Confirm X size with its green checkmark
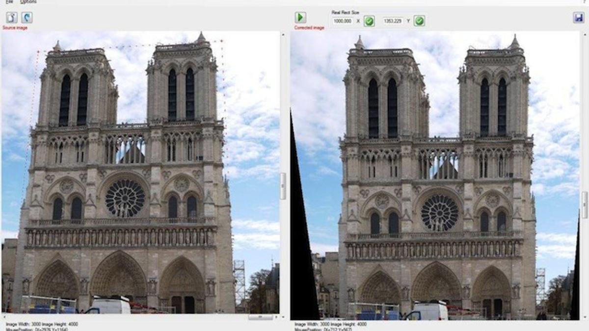This screenshot has width=589, height=331. tap(369, 21)
